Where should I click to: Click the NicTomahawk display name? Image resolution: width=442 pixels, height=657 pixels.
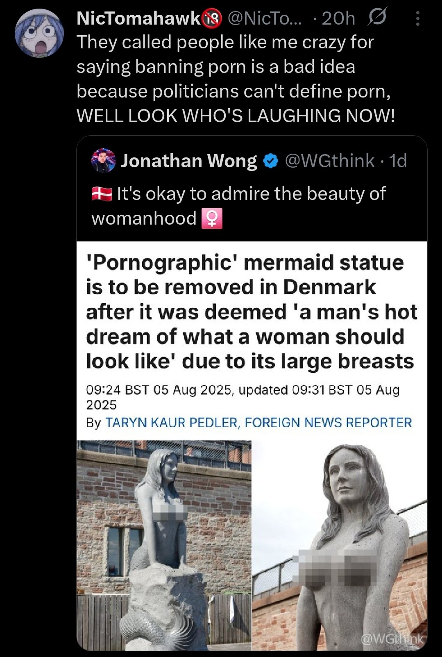pyautogui.click(x=138, y=18)
